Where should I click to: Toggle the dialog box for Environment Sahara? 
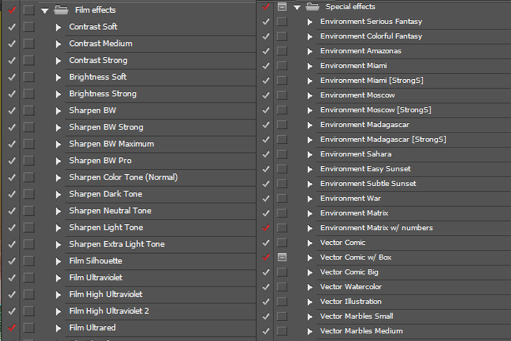[282, 154]
